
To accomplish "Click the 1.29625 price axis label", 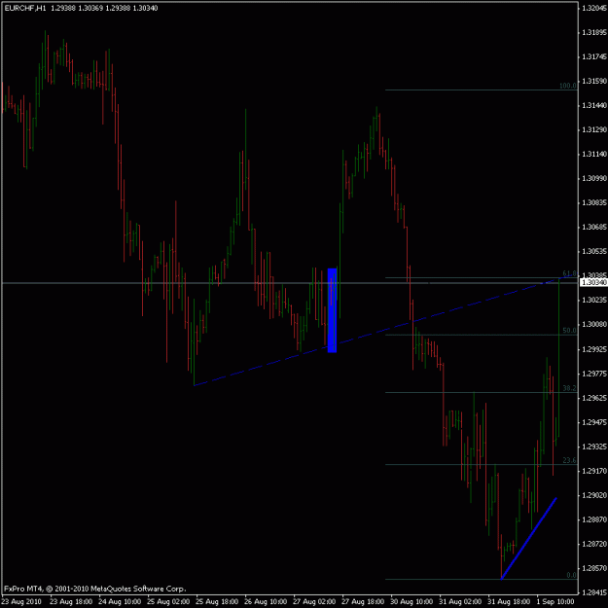I will click(x=594, y=398).
